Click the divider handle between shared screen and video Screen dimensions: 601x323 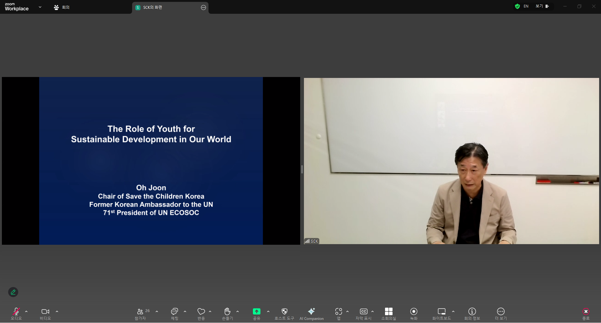[x=302, y=169]
